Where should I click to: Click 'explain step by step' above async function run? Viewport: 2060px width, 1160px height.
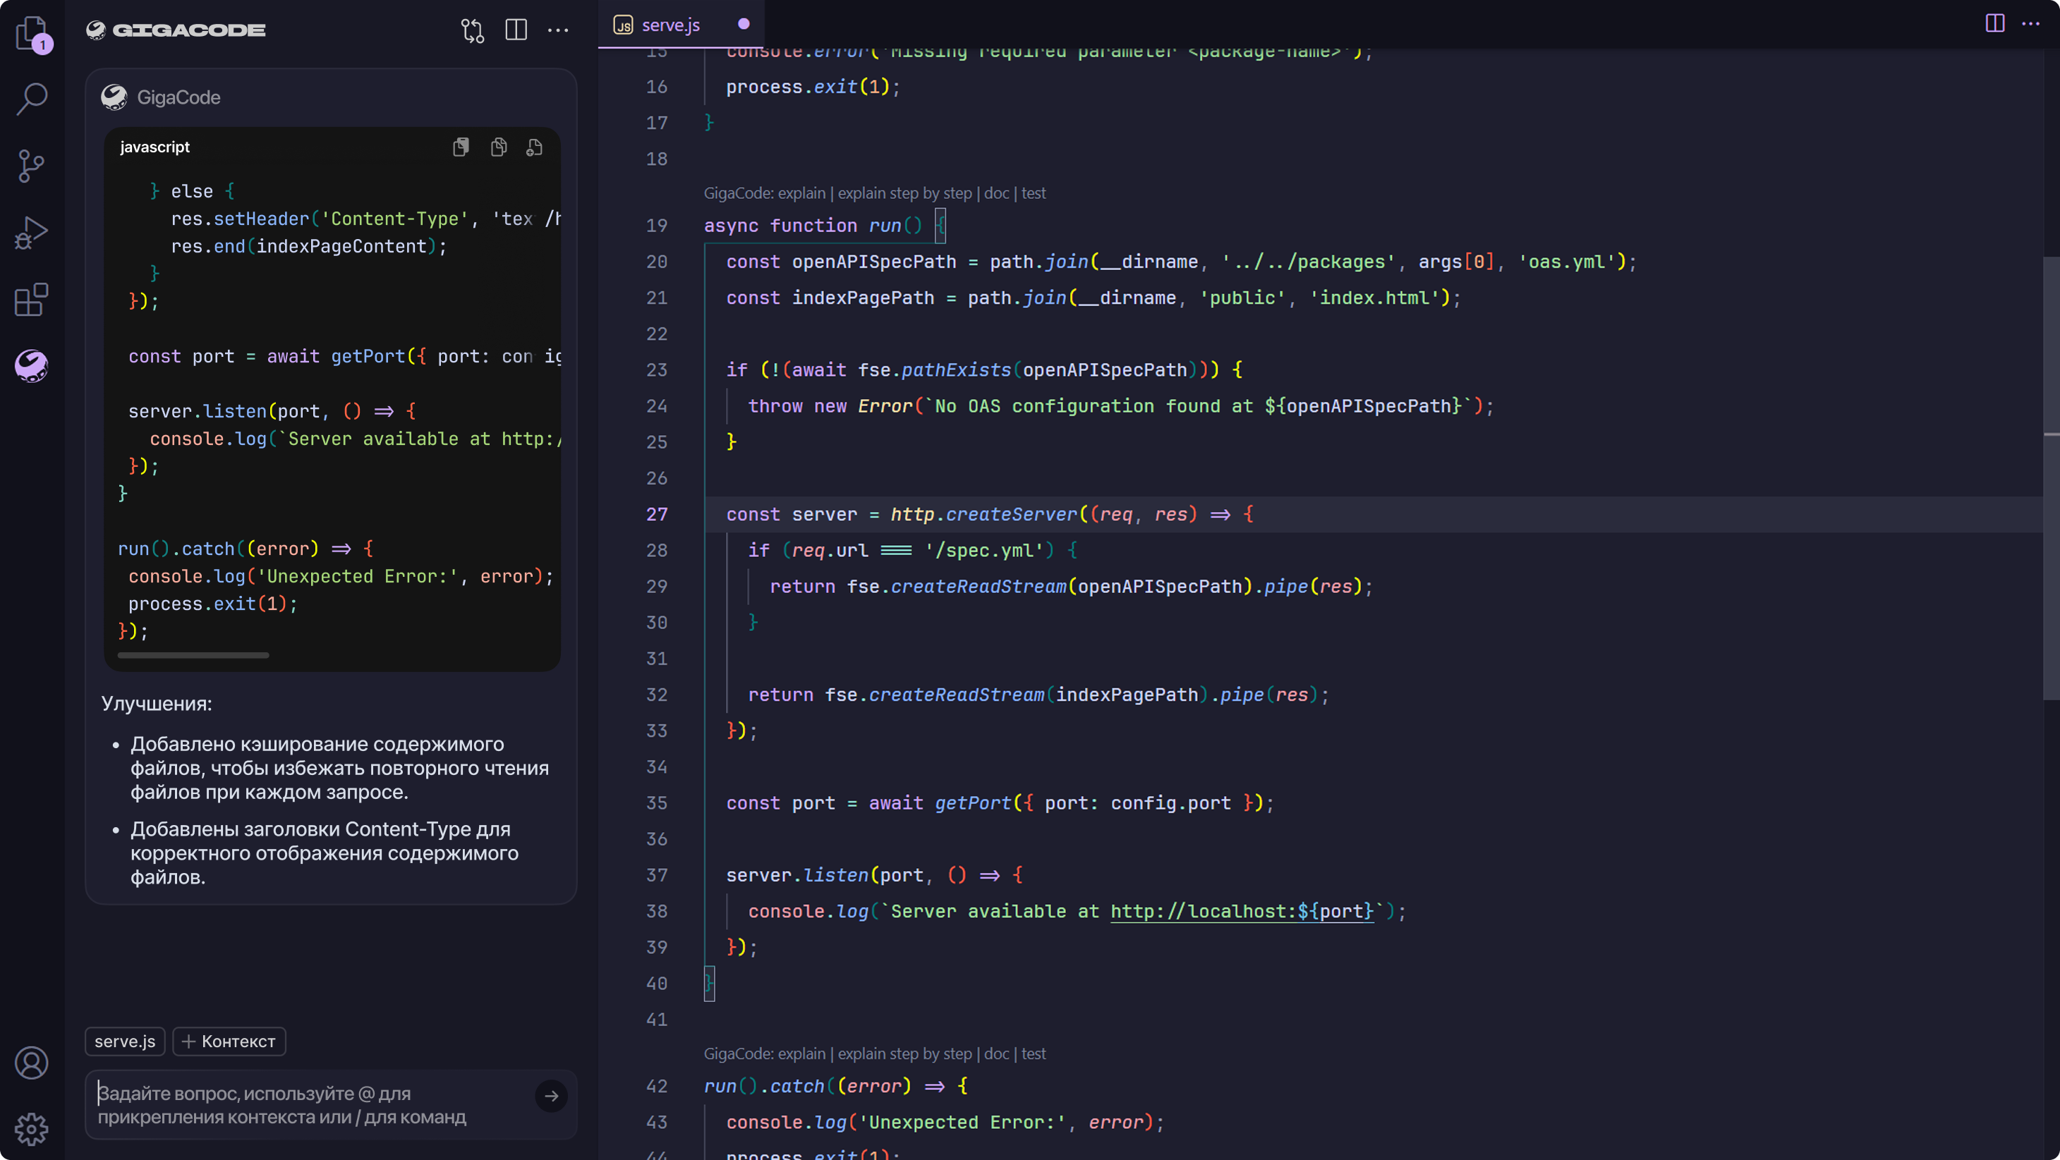pyautogui.click(x=904, y=193)
